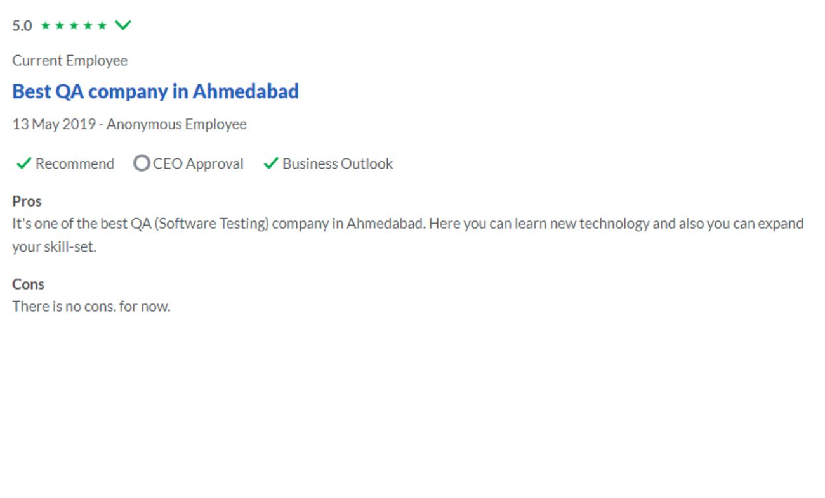Screen dimensions: 825x498
Task: Select the CEO Approval label
Action: click(198, 163)
